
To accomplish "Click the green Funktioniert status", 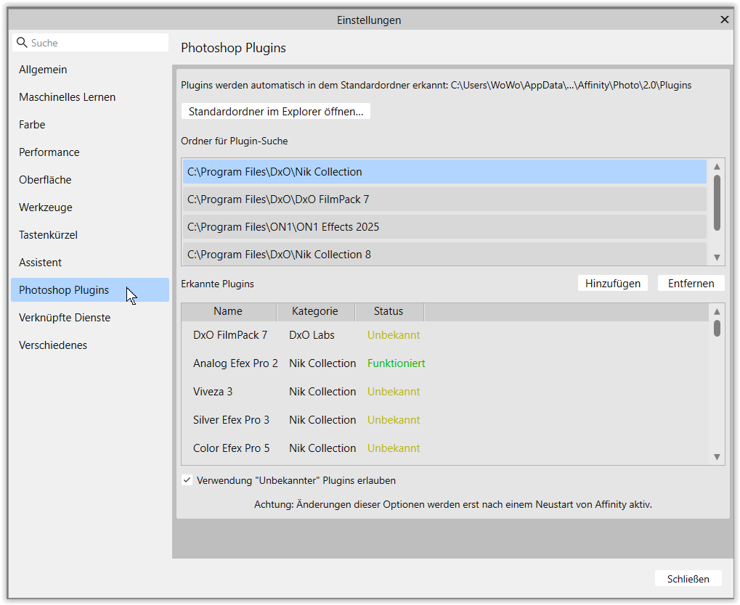I will (x=396, y=363).
